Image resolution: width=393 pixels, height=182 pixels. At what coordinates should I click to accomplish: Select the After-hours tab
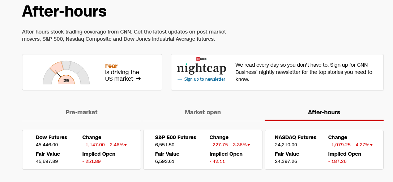(x=324, y=112)
